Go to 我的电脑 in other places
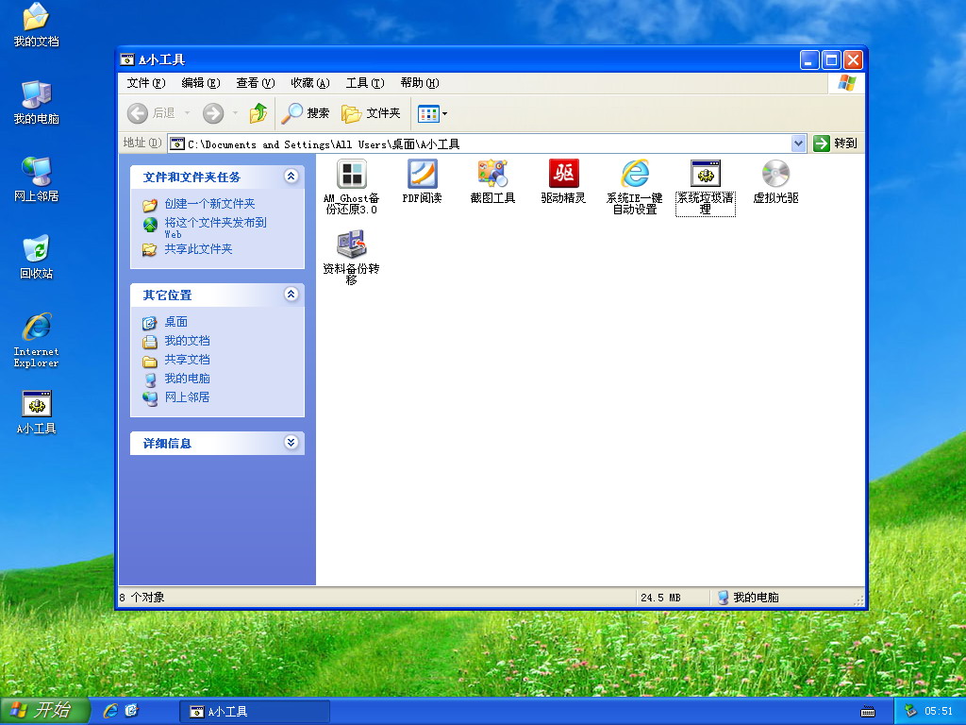 pos(188,379)
